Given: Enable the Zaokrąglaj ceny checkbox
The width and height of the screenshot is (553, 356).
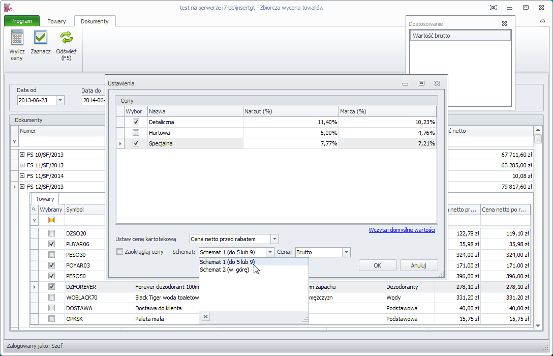Looking at the screenshot, I should 120,252.
